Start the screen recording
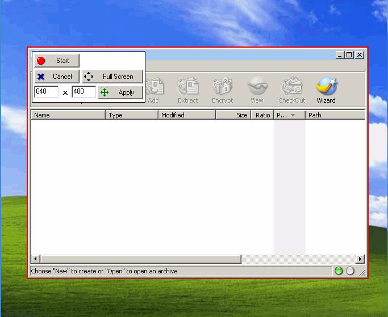388x317 pixels. click(57, 61)
